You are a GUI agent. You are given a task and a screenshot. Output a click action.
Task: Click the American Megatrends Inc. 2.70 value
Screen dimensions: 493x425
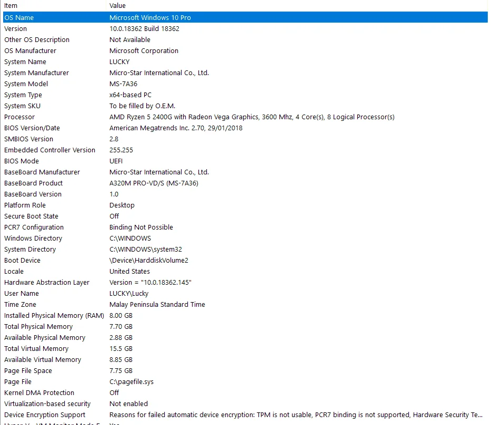(176, 128)
